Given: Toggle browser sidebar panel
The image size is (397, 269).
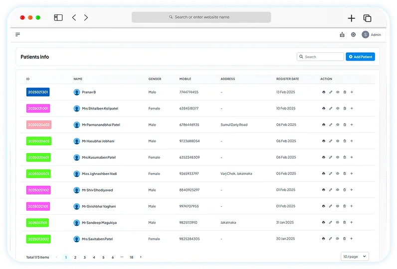Looking at the screenshot, I should coord(58,17).
